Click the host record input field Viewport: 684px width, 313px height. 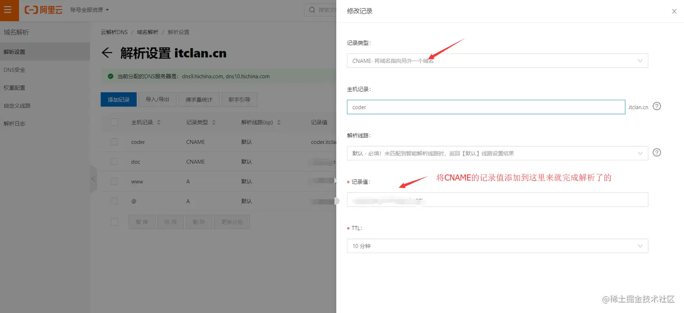coord(486,107)
